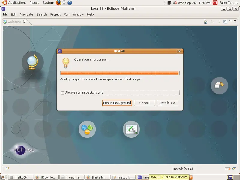
Task: Go to Workbench via the curved arrow icon
Action: (219, 85)
